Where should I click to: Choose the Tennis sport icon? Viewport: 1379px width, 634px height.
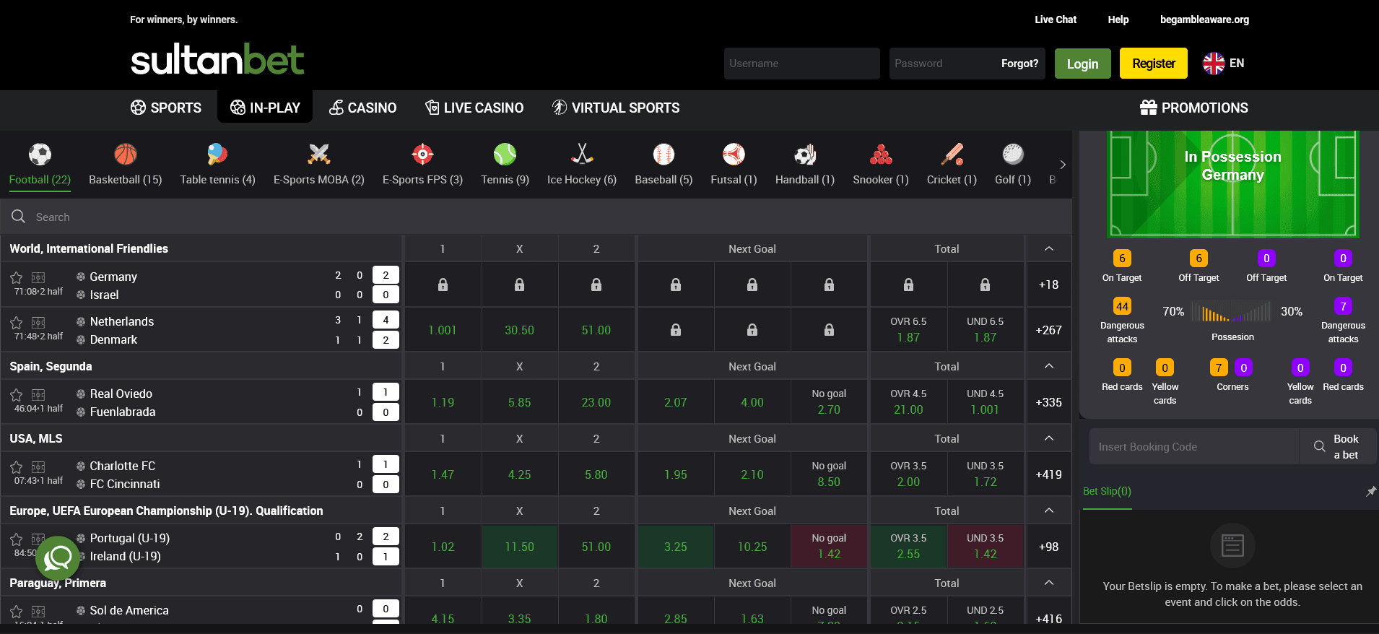pyautogui.click(x=505, y=155)
